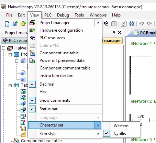
Task: Choose the Western character set
Action: click(x=121, y=126)
